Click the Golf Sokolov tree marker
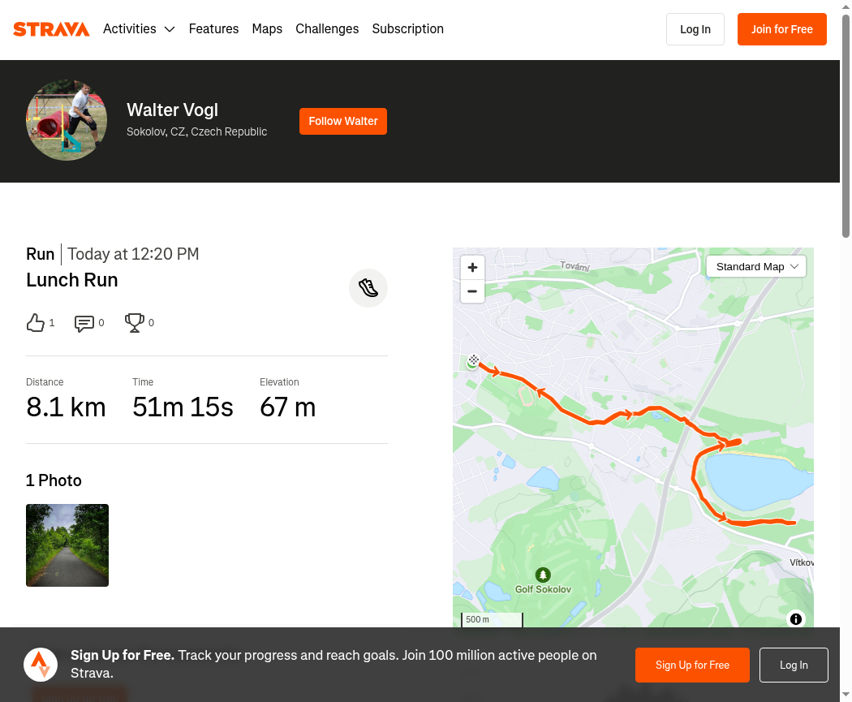 (x=543, y=575)
